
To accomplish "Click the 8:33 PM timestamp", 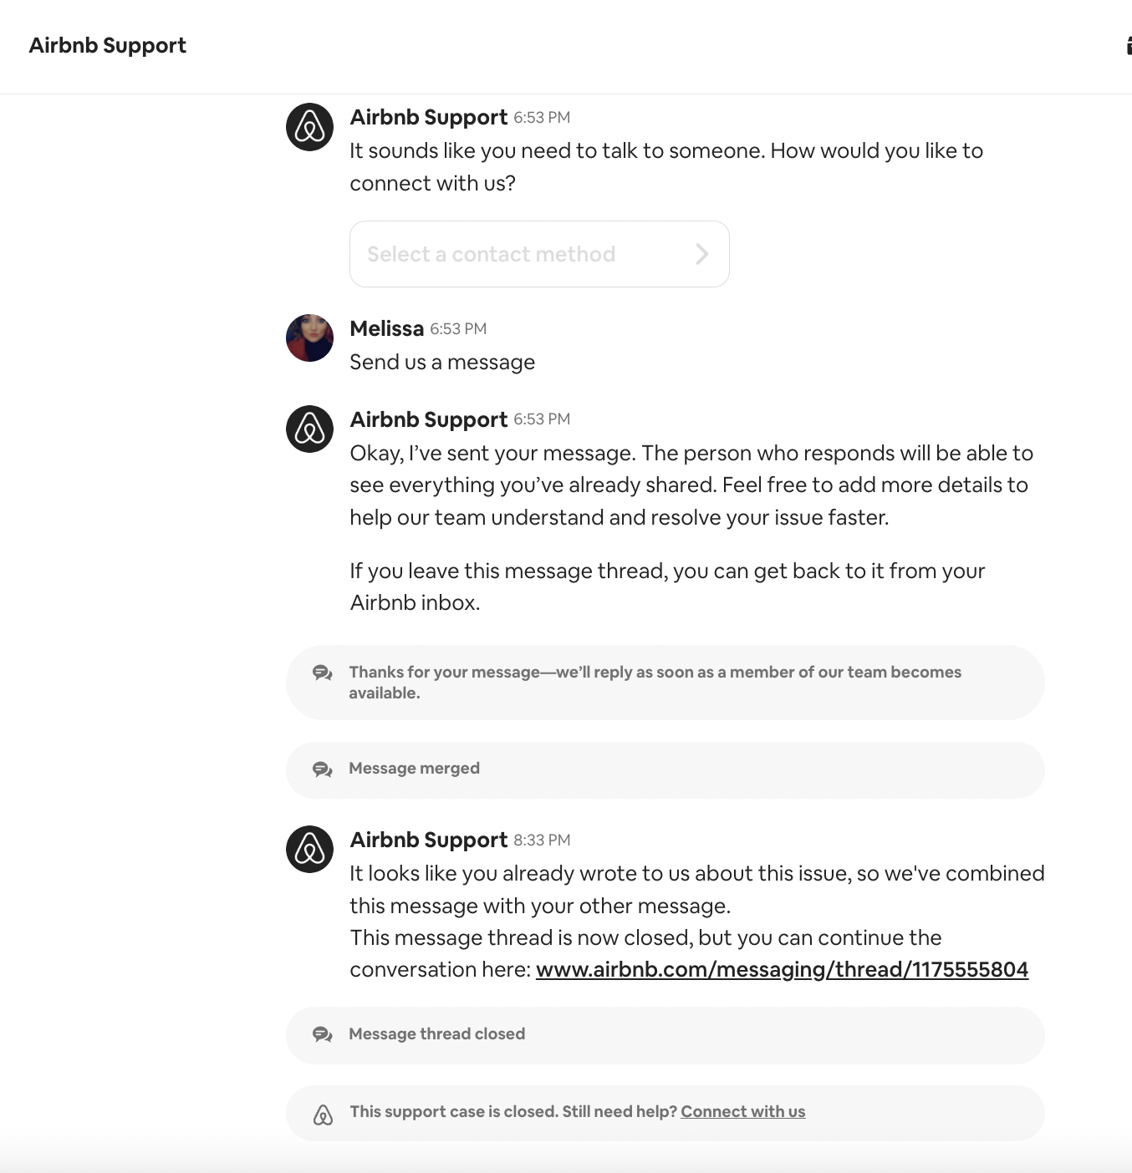I will [x=542, y=840].
